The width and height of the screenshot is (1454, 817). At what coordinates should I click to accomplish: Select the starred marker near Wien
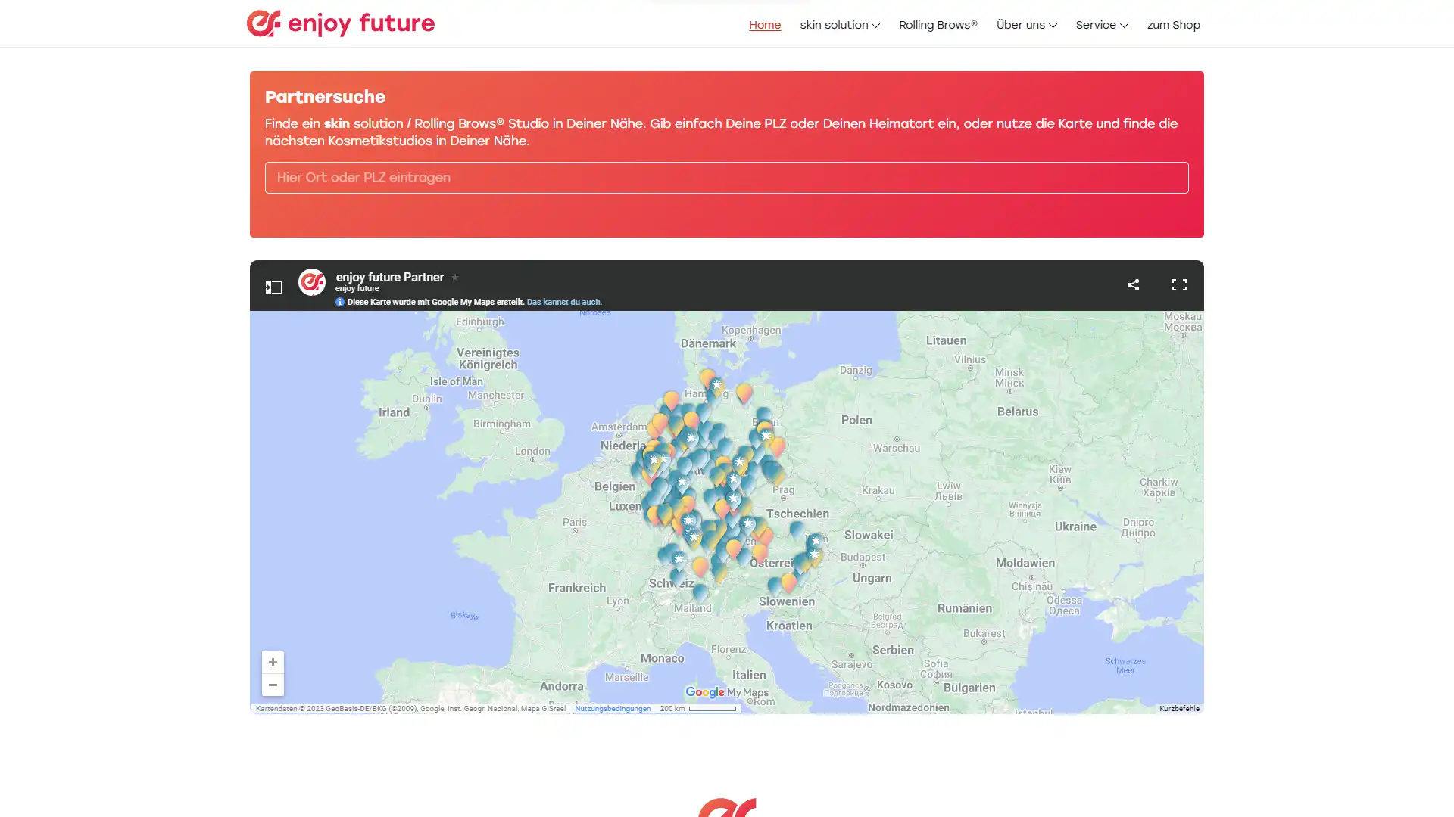pyautogui.click(x=816, y=542)
